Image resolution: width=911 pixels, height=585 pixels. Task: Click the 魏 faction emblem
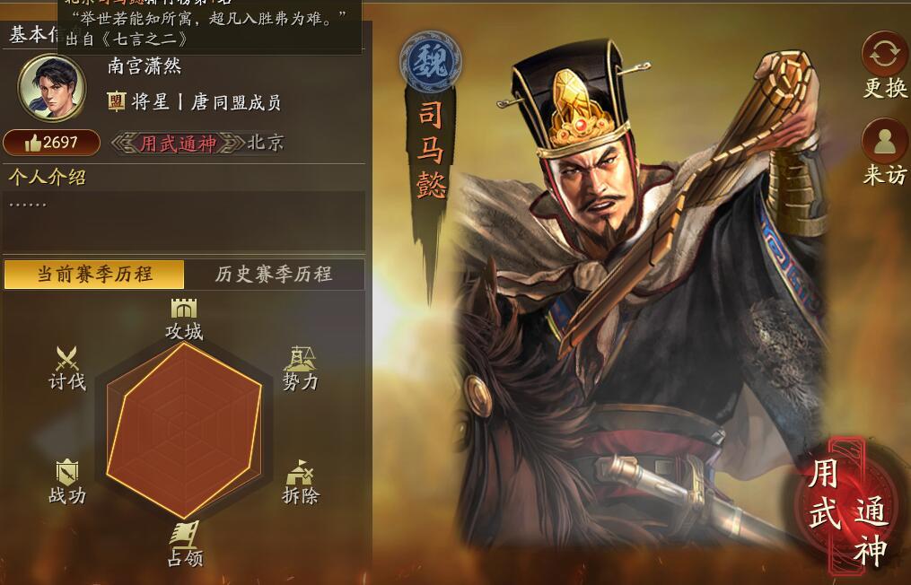click(x=431, y=62)
